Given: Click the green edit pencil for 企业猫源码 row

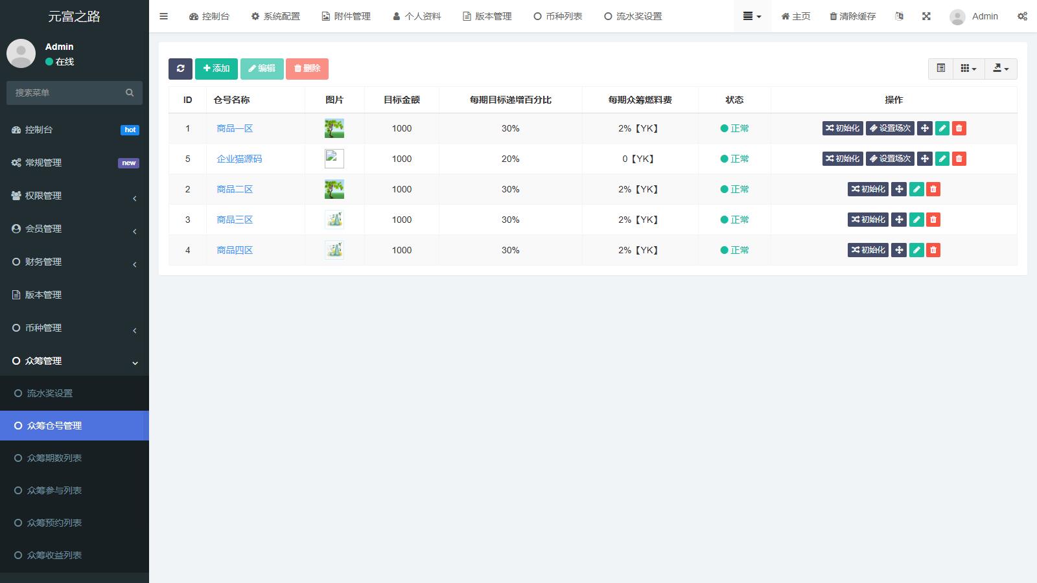Looking at the screenshot, I should click(942, 159).
